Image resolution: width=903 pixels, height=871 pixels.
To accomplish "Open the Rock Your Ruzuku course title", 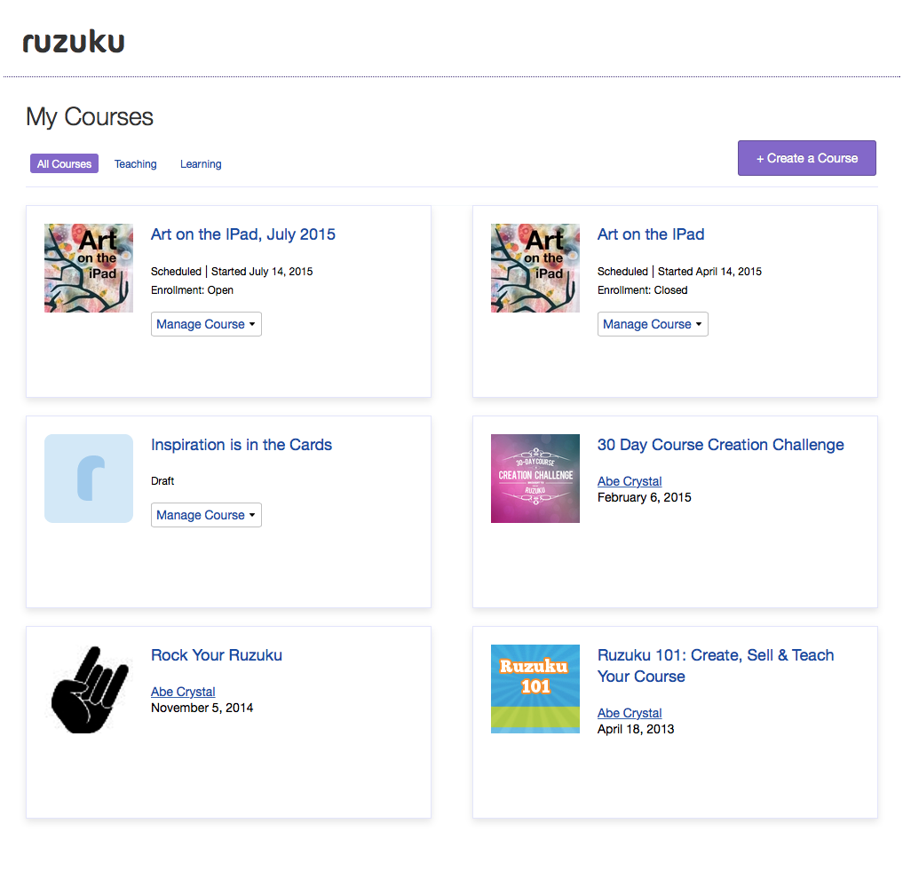I will point(217,655).
